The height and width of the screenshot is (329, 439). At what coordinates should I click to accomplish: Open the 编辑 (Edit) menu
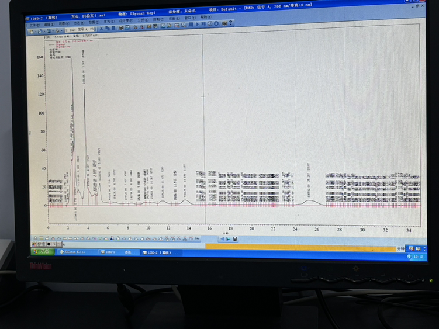(x=49, y=25)
